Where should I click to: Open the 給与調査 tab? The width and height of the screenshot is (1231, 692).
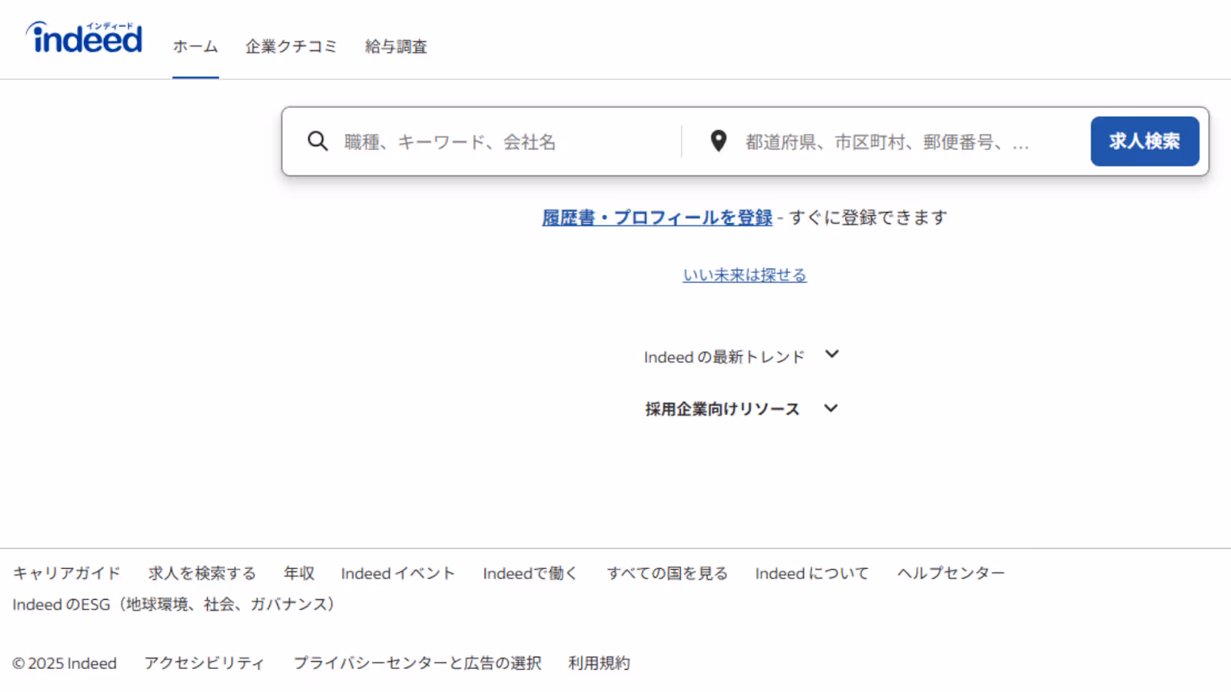tap(396, 47)
